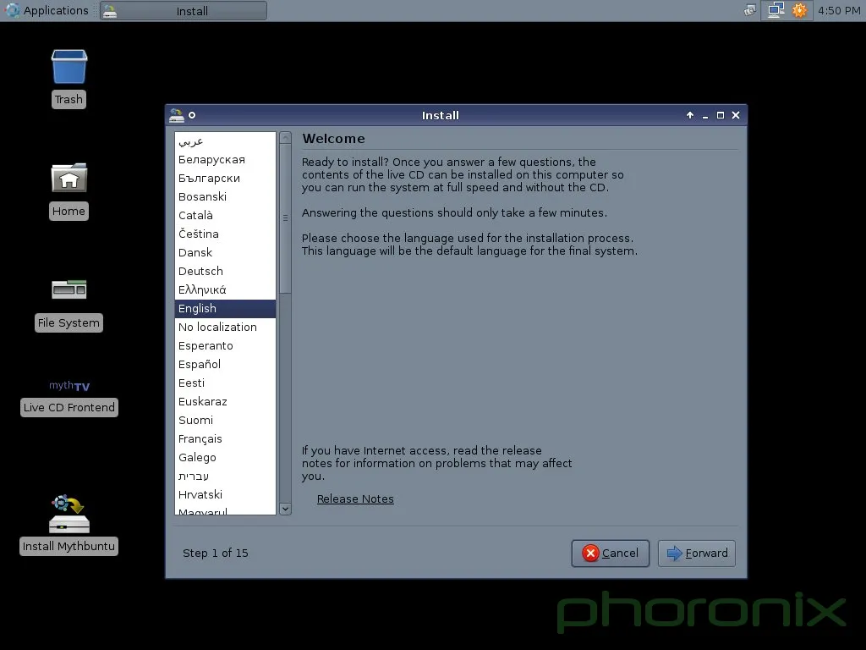This screenshot has height=650, width=866.
Task: Click the Forward button
Action: coord(697,554)
